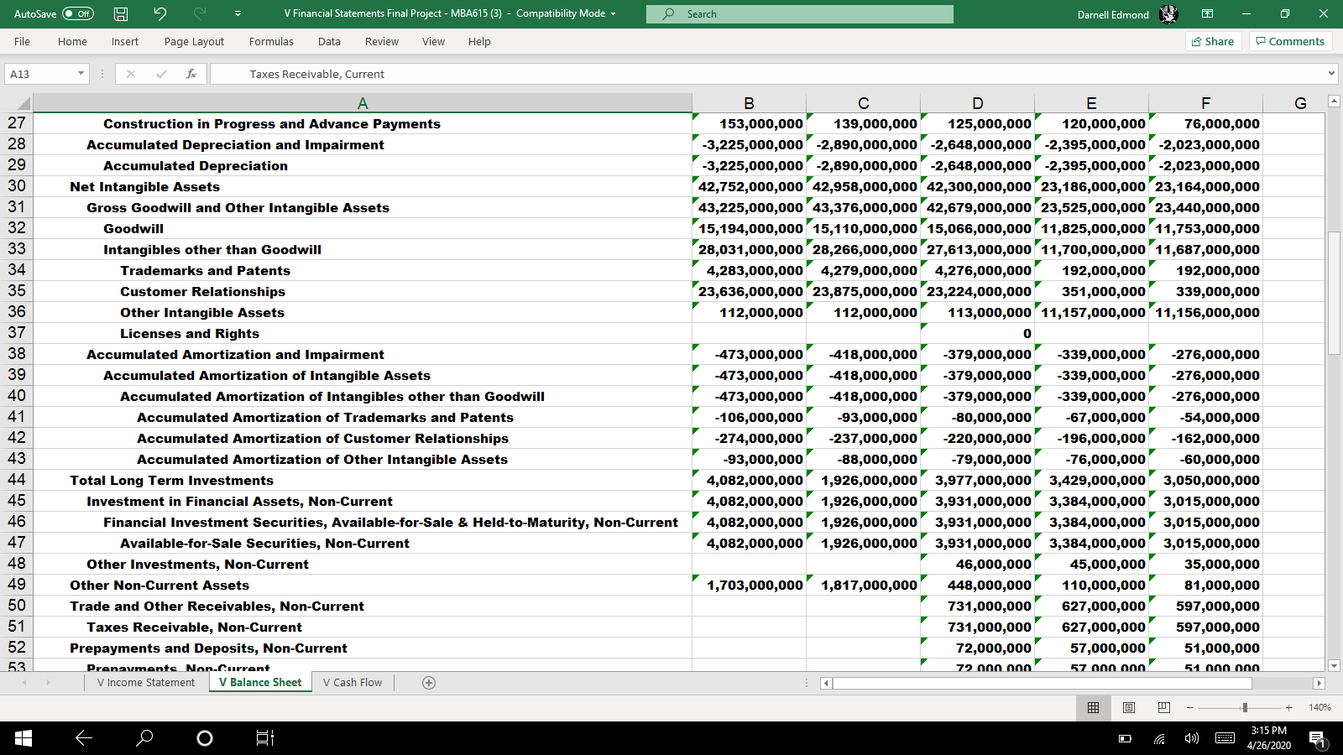Open the File menu
Image resolution: width=1343 pixels, height=755 pixels.
point(23,41)
